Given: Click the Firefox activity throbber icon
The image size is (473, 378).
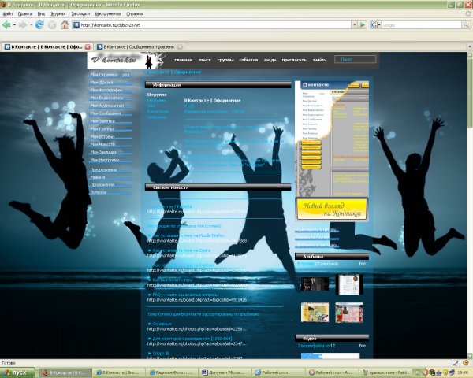Looking at the screenshot, I should (x=468, y=13).
